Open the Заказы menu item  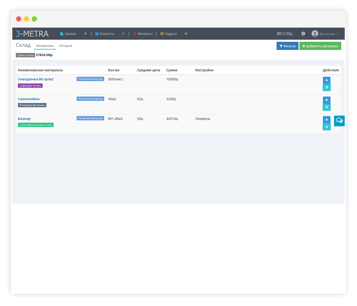pos(68,34)
